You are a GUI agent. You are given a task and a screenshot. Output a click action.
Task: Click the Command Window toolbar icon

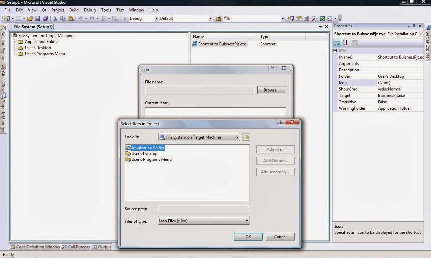click(x=330, y=19)
